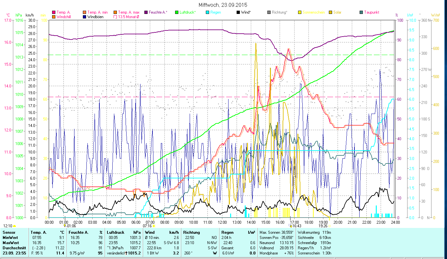Click the 19:26 sunset time marker
Screen dimensions: 447x259
coord(323,226)
